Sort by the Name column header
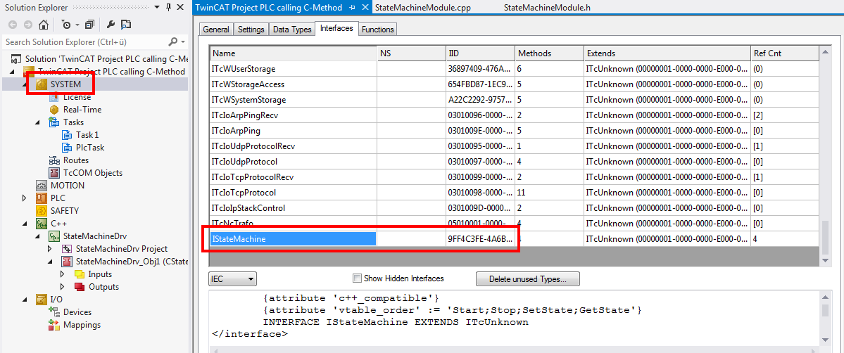 click(293, 53)
